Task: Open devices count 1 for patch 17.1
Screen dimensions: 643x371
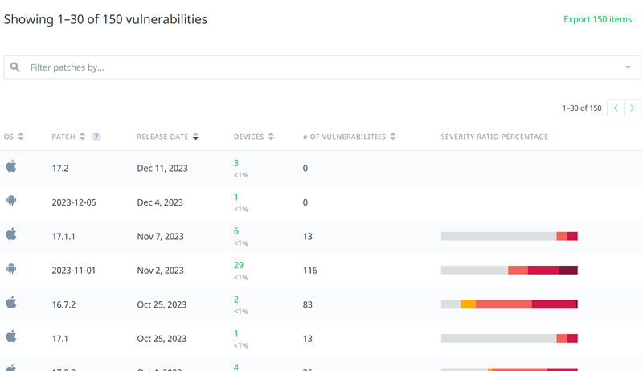Action: [236, 333]
